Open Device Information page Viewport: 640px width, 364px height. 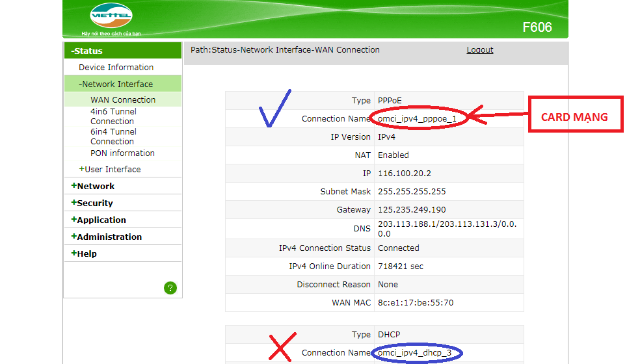[x=116, y=68]
